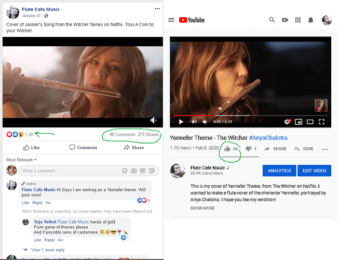Enter YouTube full screen

click(321, 122)
